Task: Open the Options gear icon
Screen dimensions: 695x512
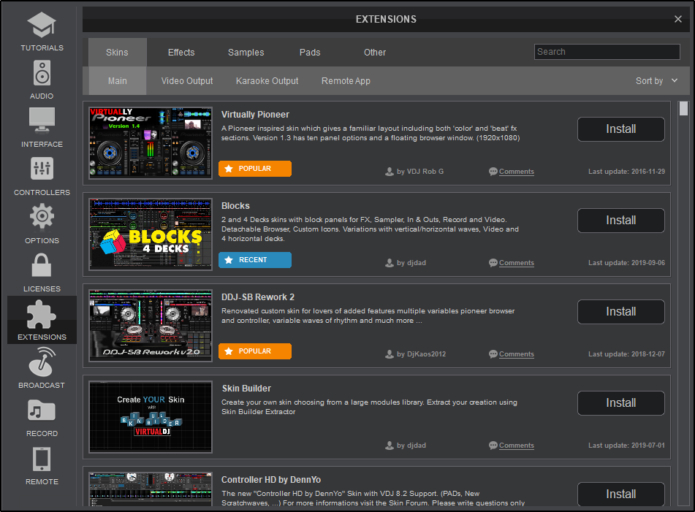Action: coord(42,218)
